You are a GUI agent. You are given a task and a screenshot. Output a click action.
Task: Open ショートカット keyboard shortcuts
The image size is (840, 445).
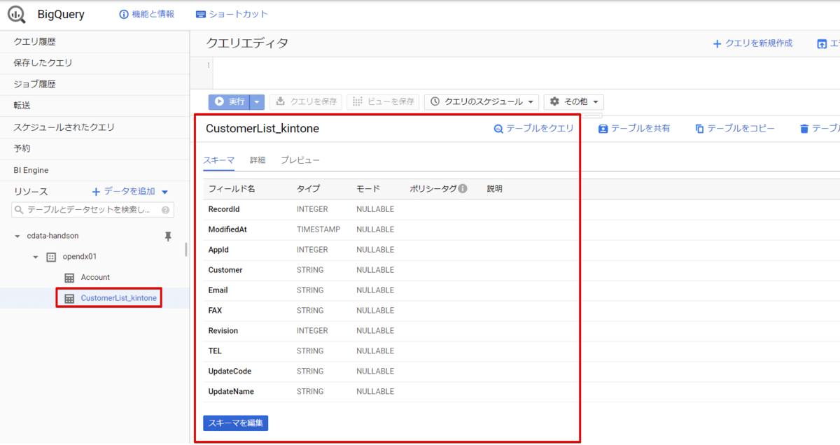(232, 14)
